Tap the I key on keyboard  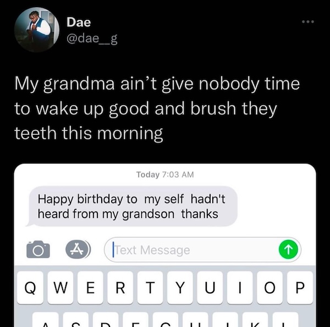tap(240, 287)
